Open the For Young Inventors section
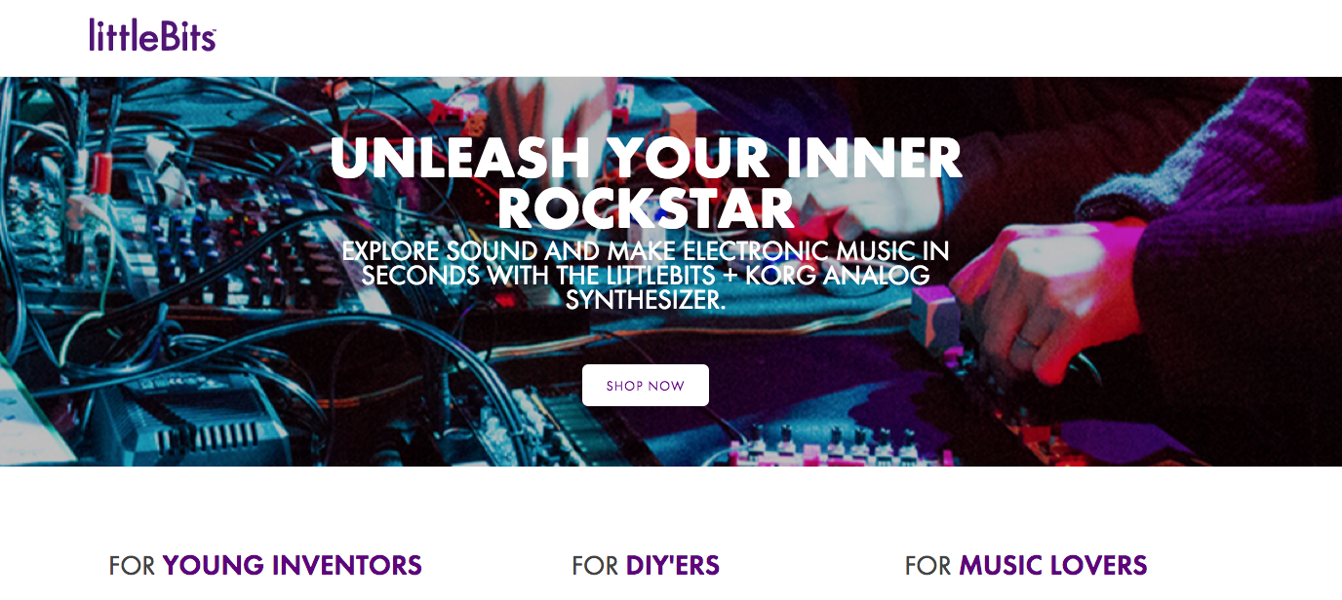1342x600 pixels. [x=265, y=565]
